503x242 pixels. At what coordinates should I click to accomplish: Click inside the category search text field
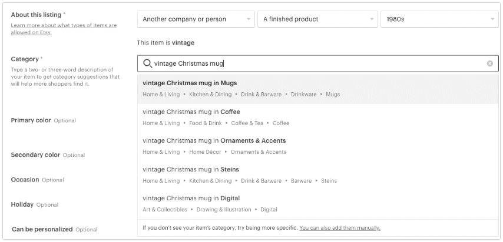[x=318, y=63]
